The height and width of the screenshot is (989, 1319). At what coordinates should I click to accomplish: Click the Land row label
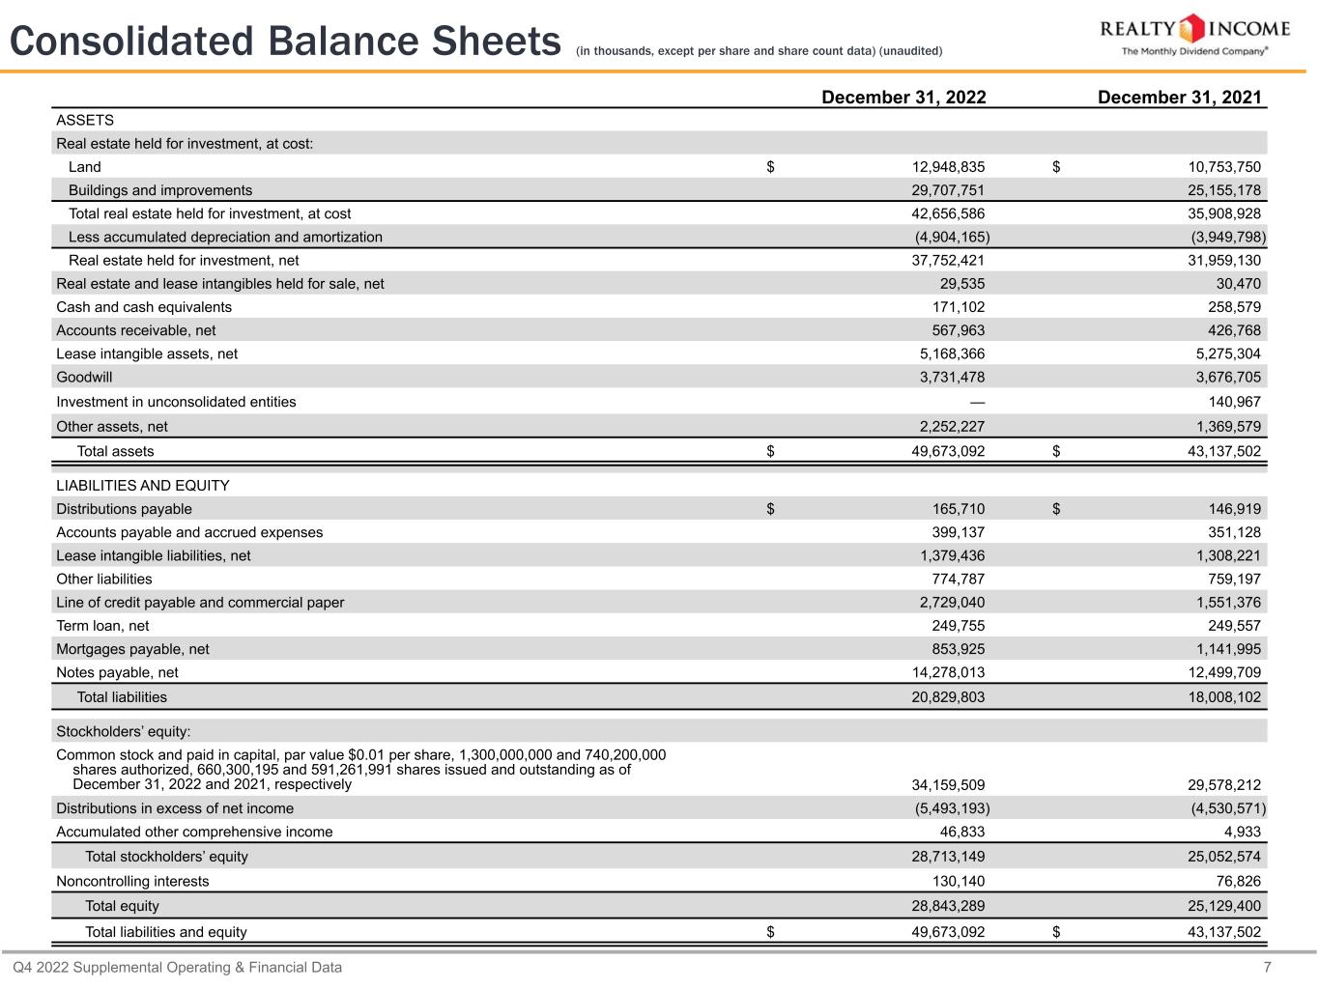tap(84, 167)
